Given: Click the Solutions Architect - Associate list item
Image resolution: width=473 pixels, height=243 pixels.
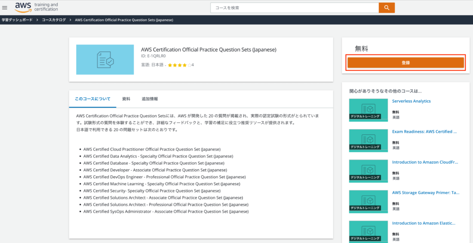Looking at the screenshot, I should tap(163, 198).
